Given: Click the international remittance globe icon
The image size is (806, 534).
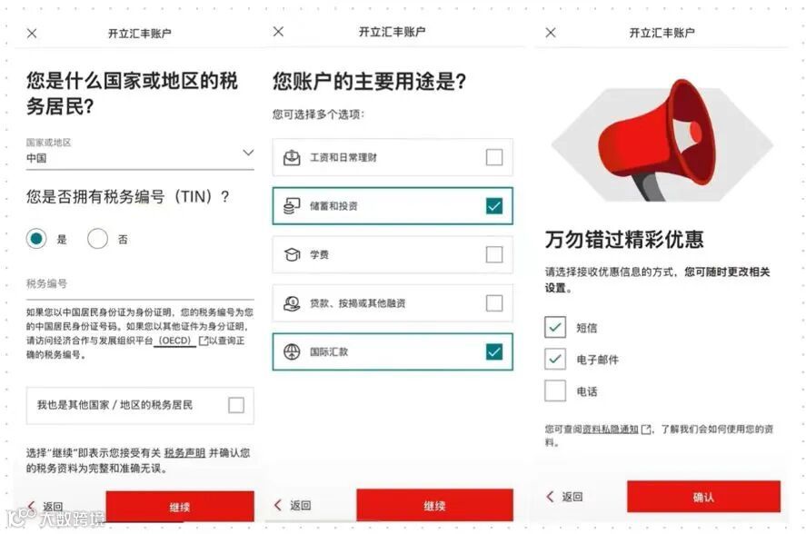Looking at the screenshot, I should (292, 352).
